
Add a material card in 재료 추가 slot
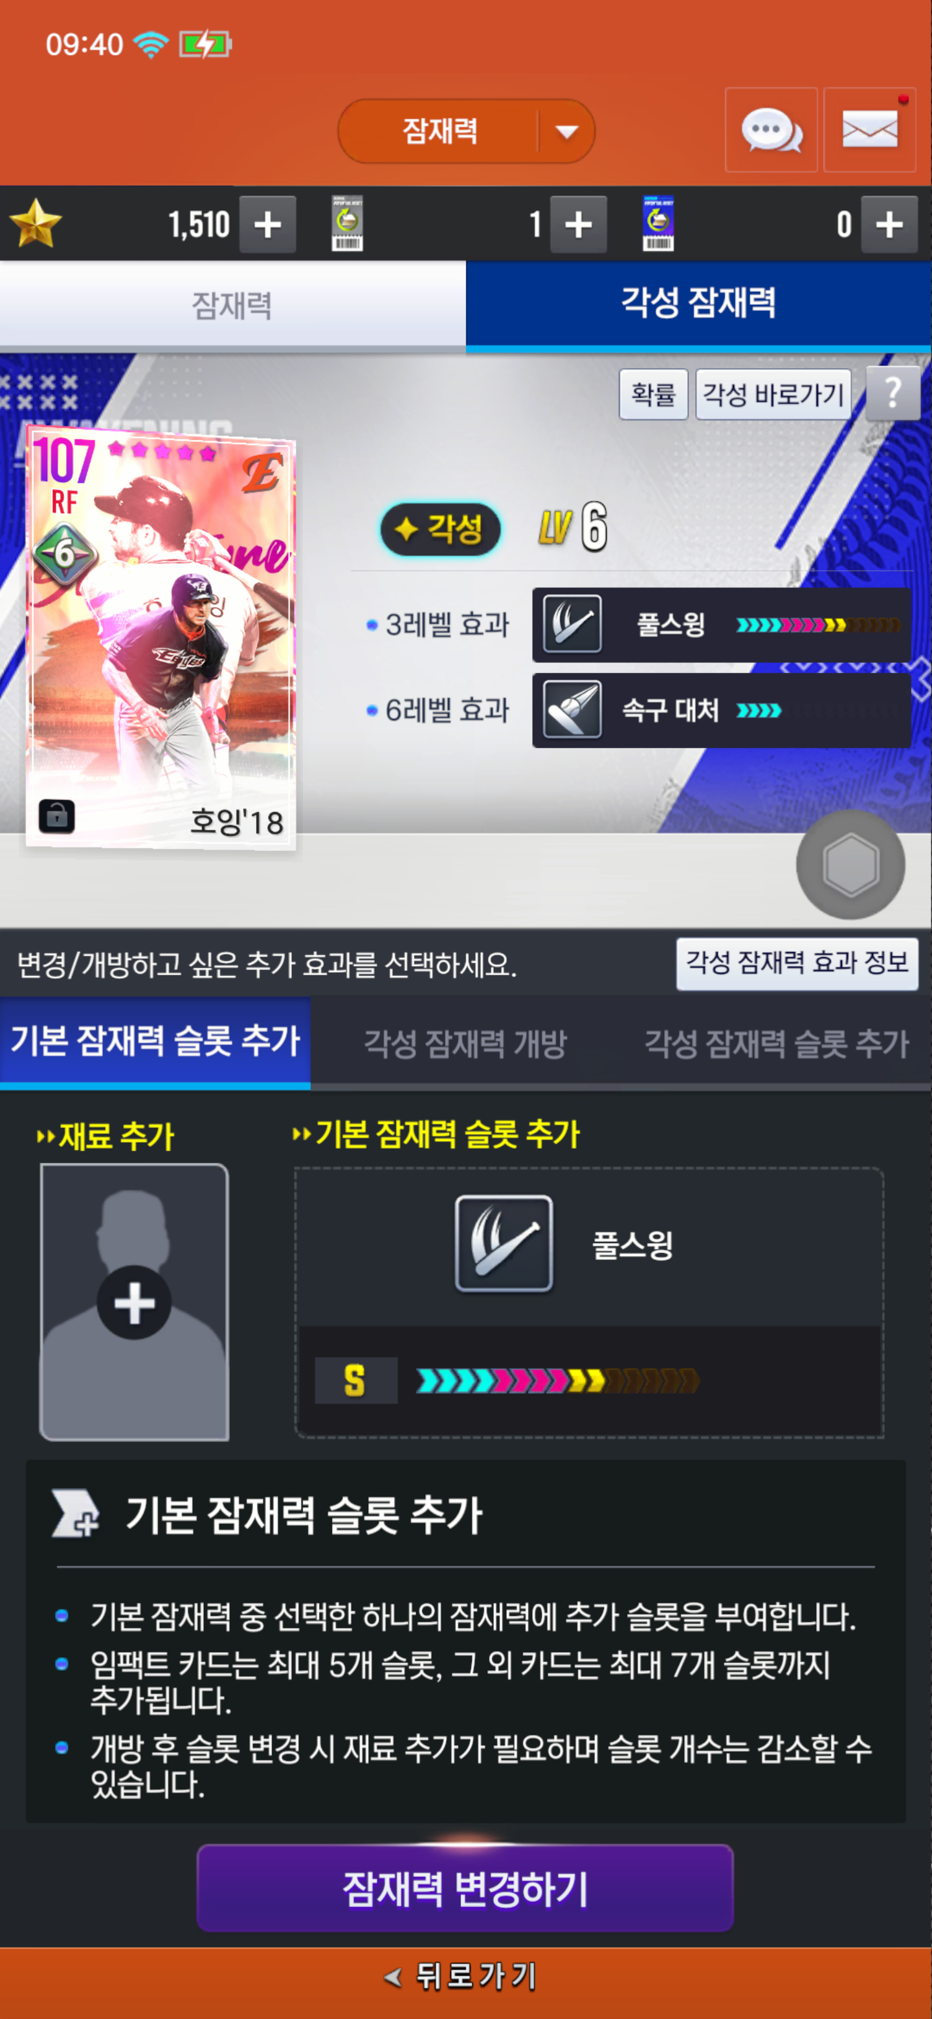[134, 1303]
